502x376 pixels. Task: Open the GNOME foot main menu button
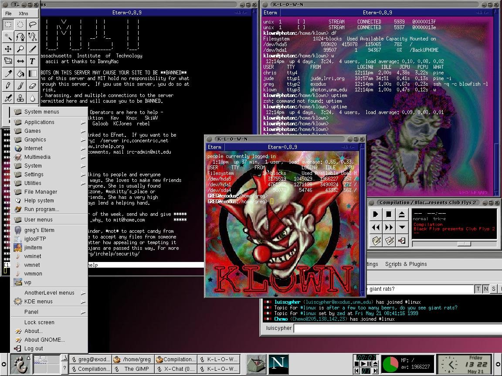20,364
